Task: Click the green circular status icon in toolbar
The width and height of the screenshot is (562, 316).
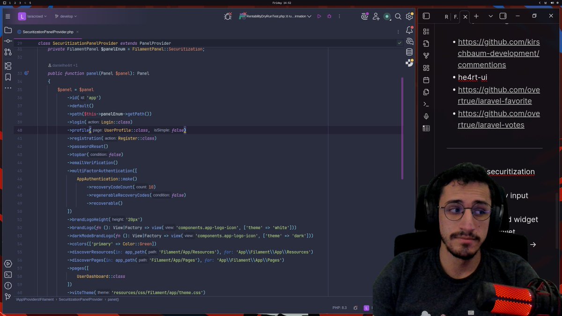Action: (387, 16)
